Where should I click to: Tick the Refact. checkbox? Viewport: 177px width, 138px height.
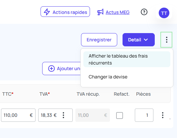coord(120,115)
